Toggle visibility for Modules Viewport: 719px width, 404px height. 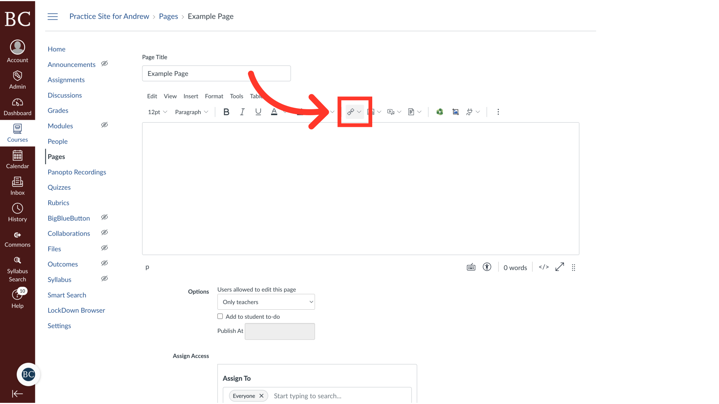104,125
